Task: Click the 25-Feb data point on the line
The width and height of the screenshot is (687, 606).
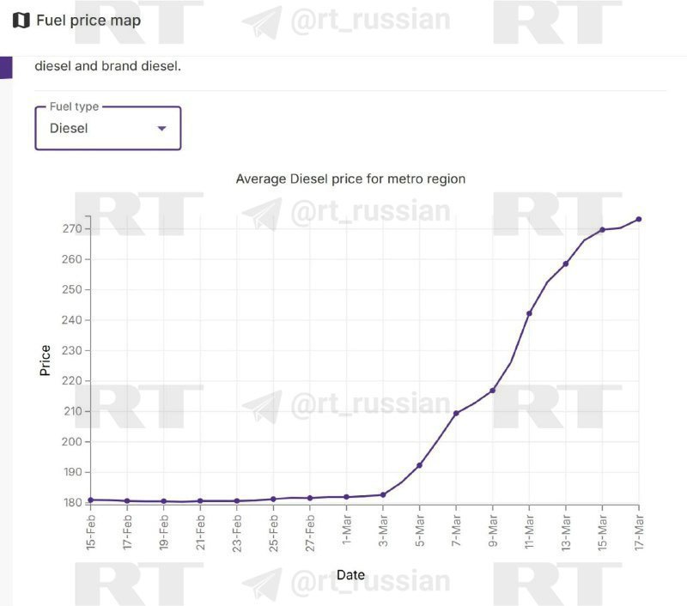Action: point(273,499)
